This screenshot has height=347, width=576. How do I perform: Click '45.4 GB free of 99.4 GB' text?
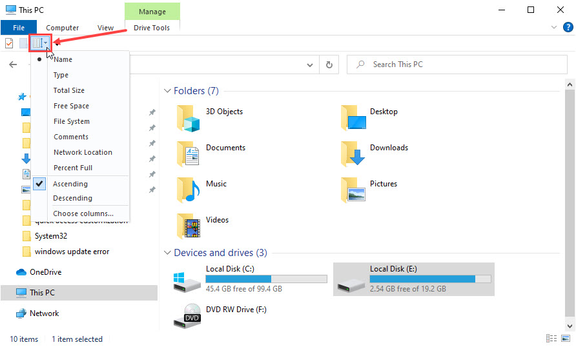point(244,289)
